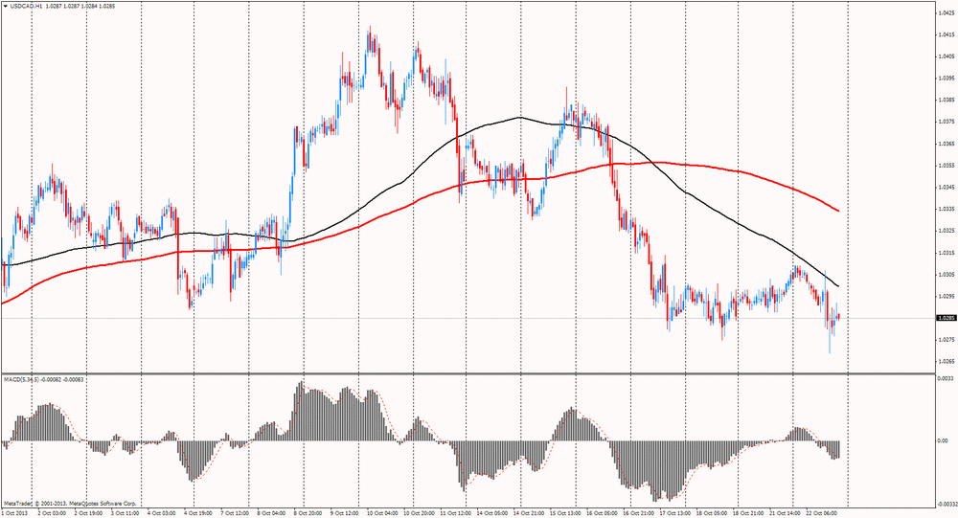
Task: Click the 1.0395 price axis label
Action: pyautogui.click(x=947, y=78)
